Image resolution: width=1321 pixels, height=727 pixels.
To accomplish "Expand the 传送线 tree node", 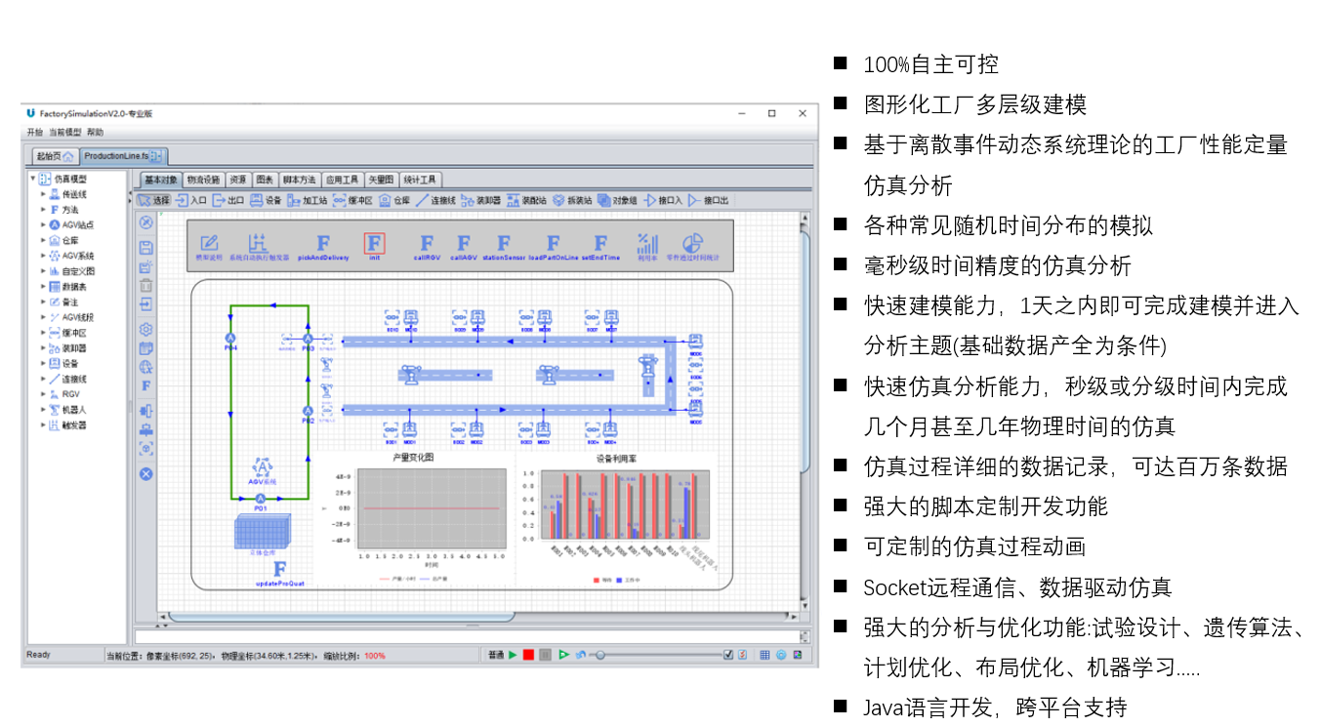I will [43, 194].
